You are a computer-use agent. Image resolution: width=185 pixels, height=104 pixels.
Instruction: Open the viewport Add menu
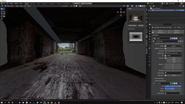click(x=25, y=6)
